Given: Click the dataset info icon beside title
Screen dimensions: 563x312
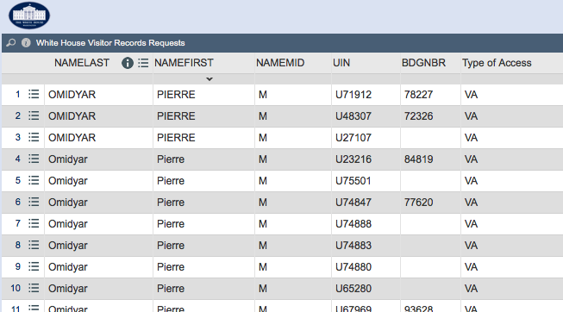Looking at the screenshot, I should pyautogui.click(x=26, y=43).
